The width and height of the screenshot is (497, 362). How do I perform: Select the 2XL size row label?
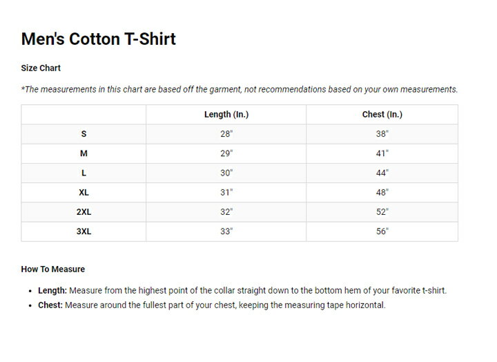tap(84, 212)
